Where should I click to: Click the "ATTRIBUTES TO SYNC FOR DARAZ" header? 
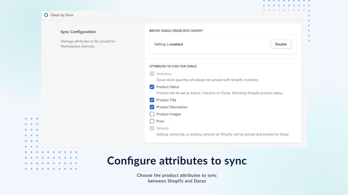(x=173, y=66)
